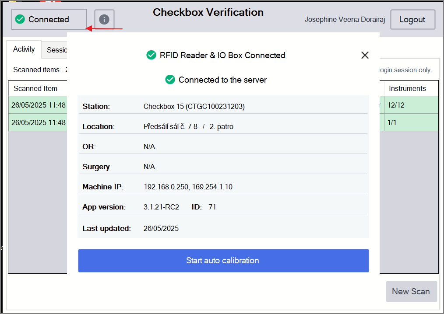Viewport: 444px width, 314px height.
Task: Click the Scanned Item column header
Action: 35,88
